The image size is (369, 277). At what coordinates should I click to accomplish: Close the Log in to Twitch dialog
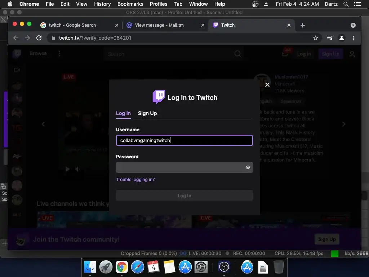click(267, 85)
